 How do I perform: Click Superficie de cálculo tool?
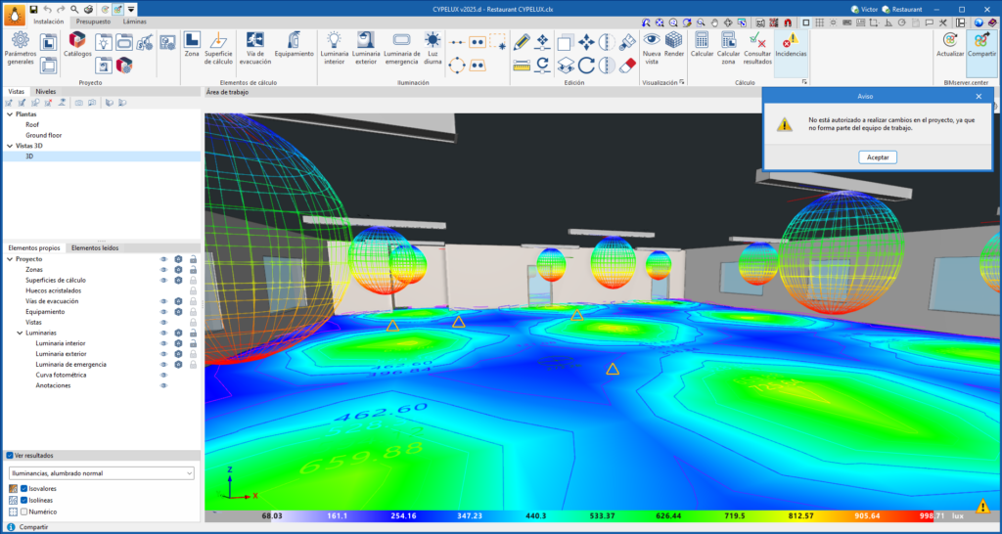click(218, 45)
